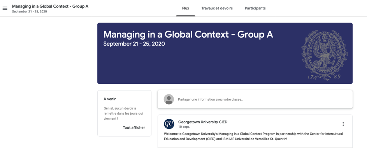Click the À venir heading
367x148 pixels.
click(110, 99)
